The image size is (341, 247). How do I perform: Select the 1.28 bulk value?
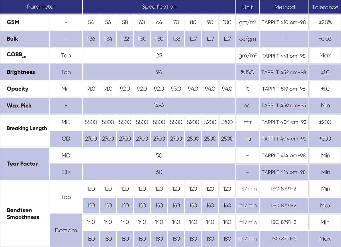[x=176, y=39]
